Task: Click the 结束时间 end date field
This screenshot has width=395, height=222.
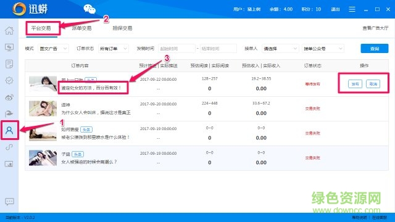Action: 218,49
